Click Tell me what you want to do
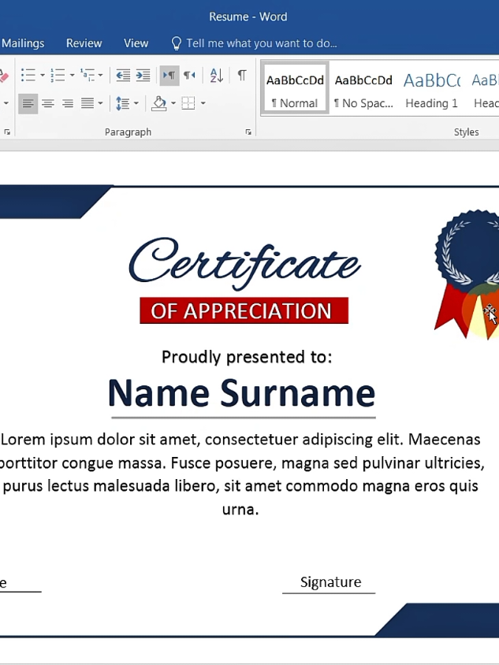This screenshot has width=499, height=665. click(x=262, y=43)
